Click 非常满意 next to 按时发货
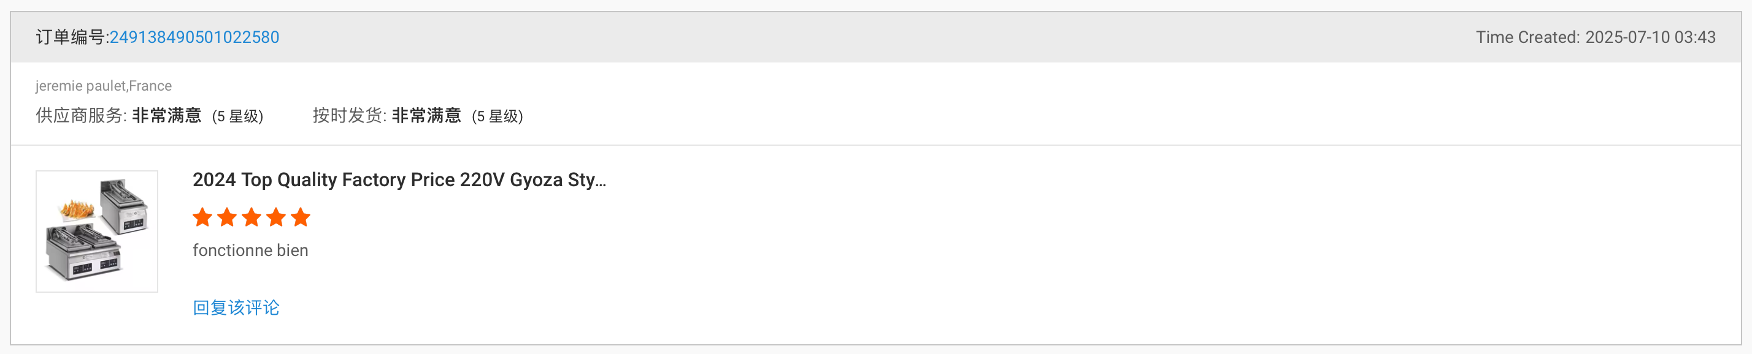1752x354 pixels. (426, 116)
